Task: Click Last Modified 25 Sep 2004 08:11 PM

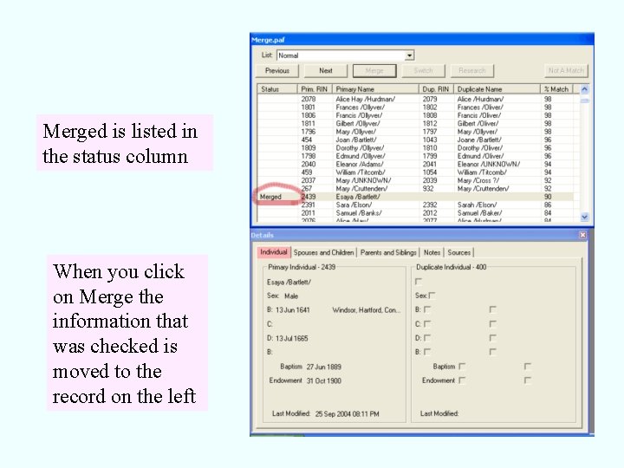Action: tap(347, 414)
